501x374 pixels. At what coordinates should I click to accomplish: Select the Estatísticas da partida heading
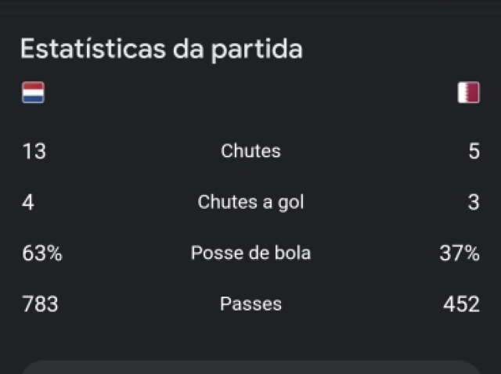coord(162,49)
